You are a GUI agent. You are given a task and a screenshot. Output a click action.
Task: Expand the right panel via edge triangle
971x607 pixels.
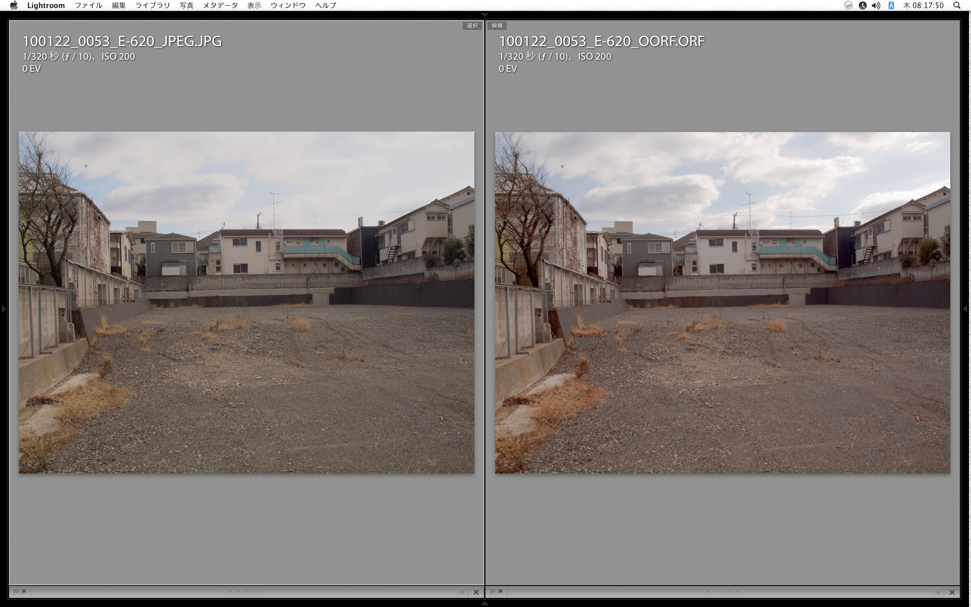pyautogui.click(x=966, y=309)
